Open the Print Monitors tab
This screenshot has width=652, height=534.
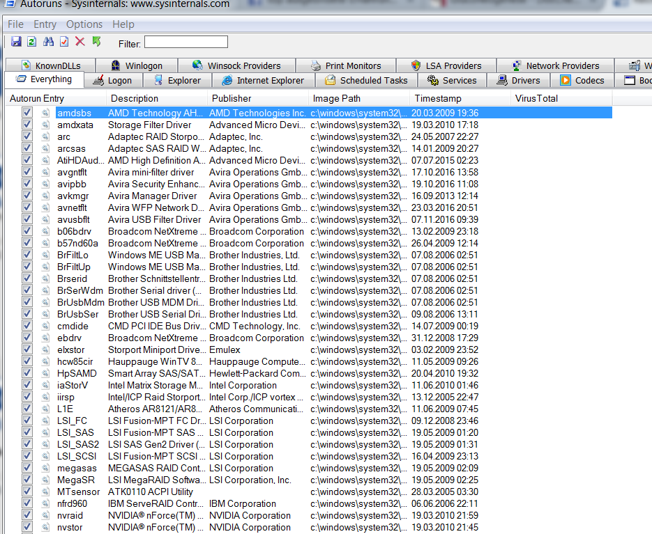pyautogui.click(x=346, y=65)
